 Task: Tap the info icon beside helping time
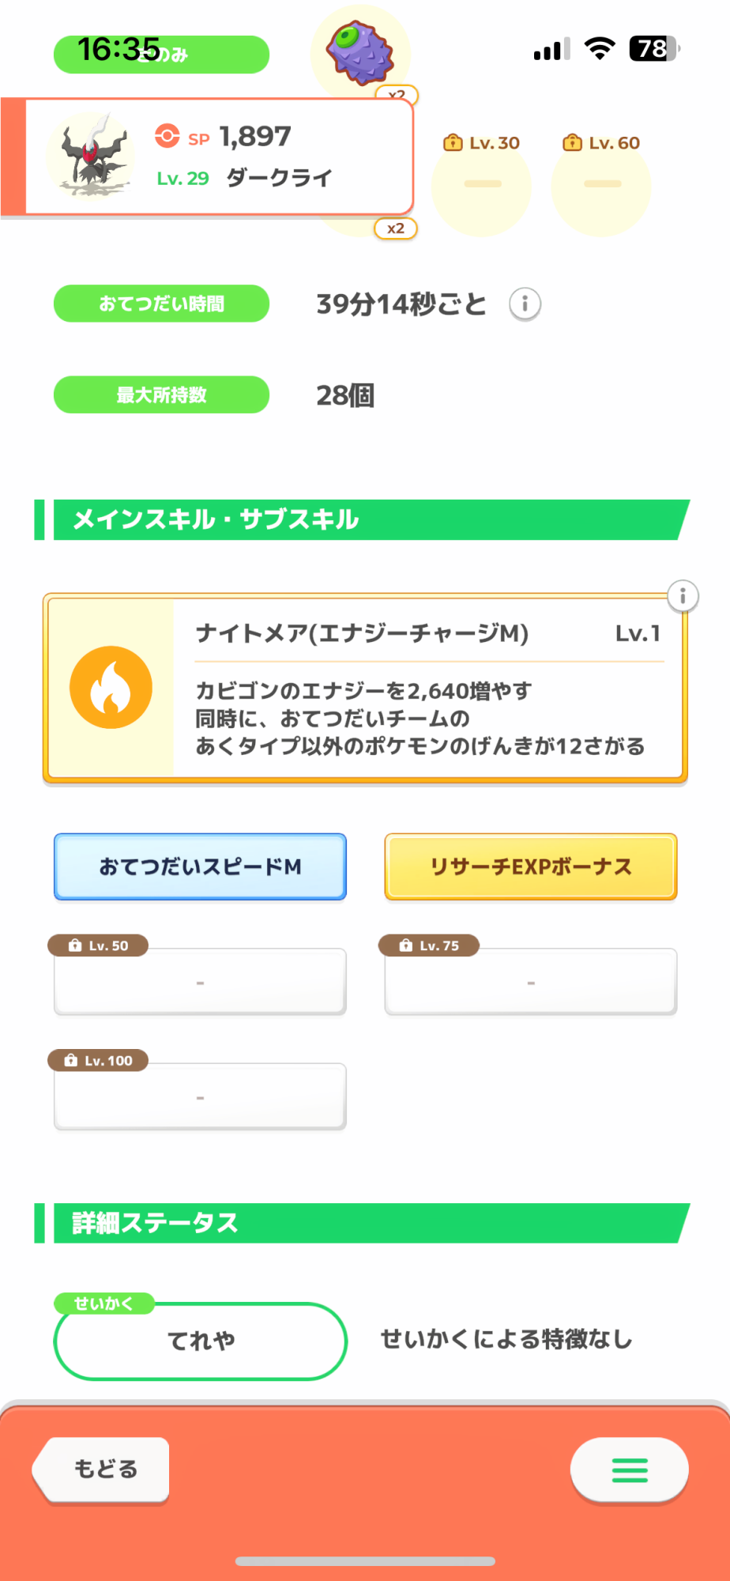click(x=525, y=304)
